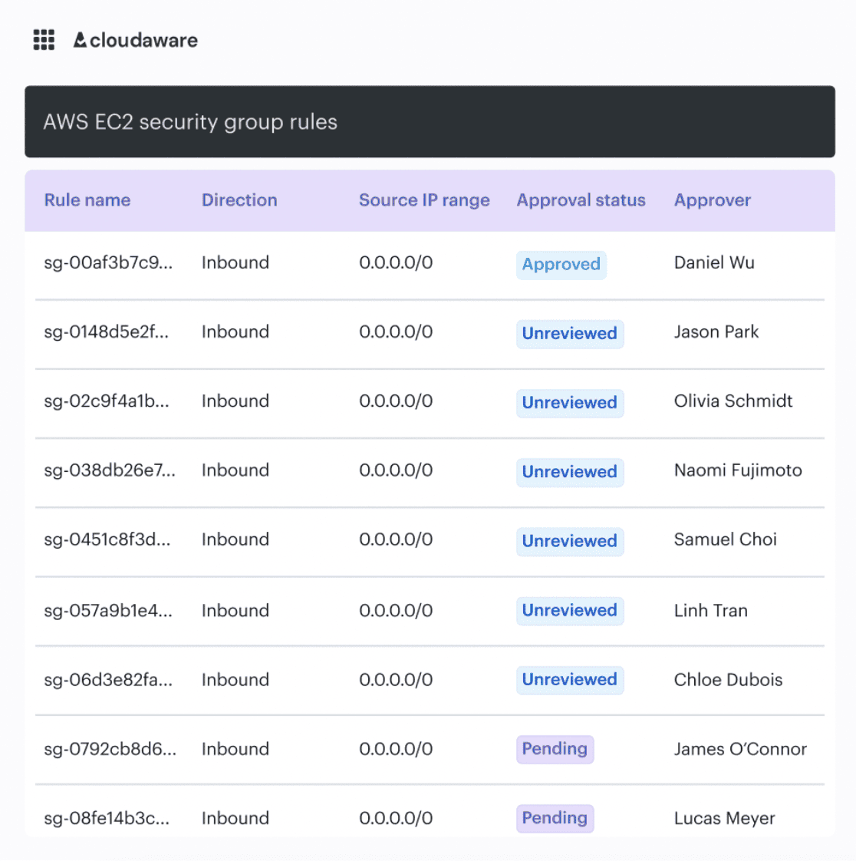This screenshot has width=856, height=861.
Task: Click the Approval status column header
Action: [581, 200]
